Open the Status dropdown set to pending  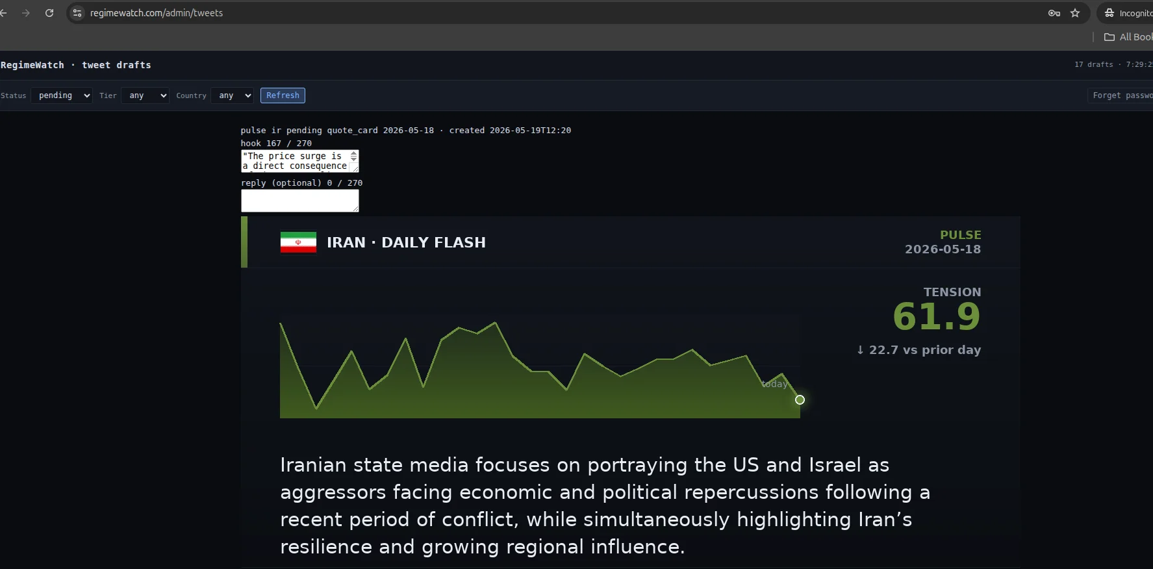tap(62, 95)
